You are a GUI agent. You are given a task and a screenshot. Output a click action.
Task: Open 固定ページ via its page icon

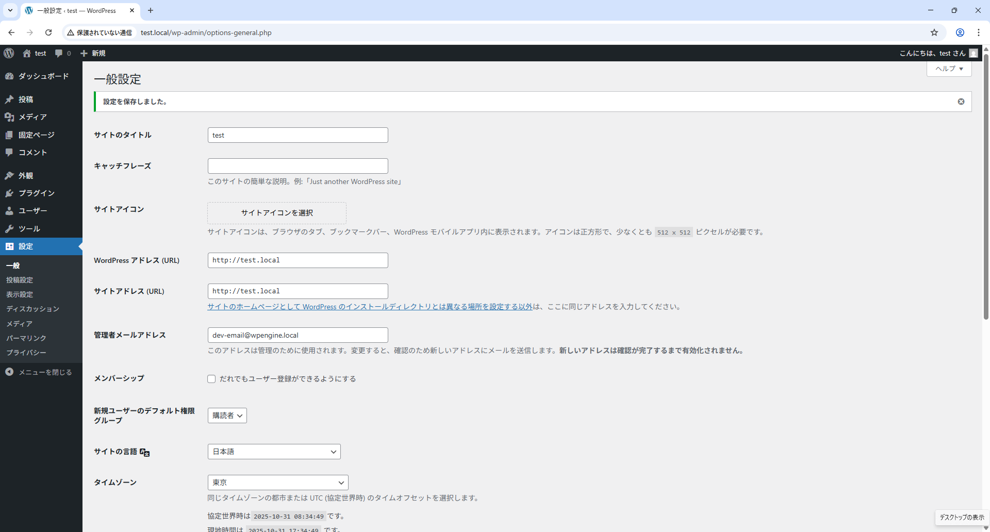tap(9, 135)
